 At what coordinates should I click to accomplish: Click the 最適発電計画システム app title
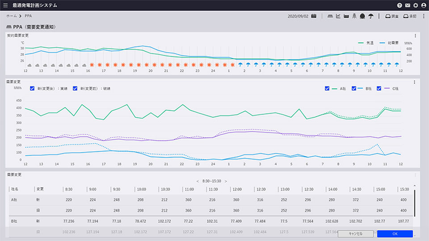[35, 5]
